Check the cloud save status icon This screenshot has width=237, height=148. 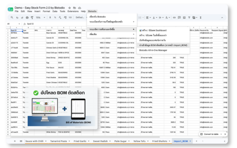80,8
